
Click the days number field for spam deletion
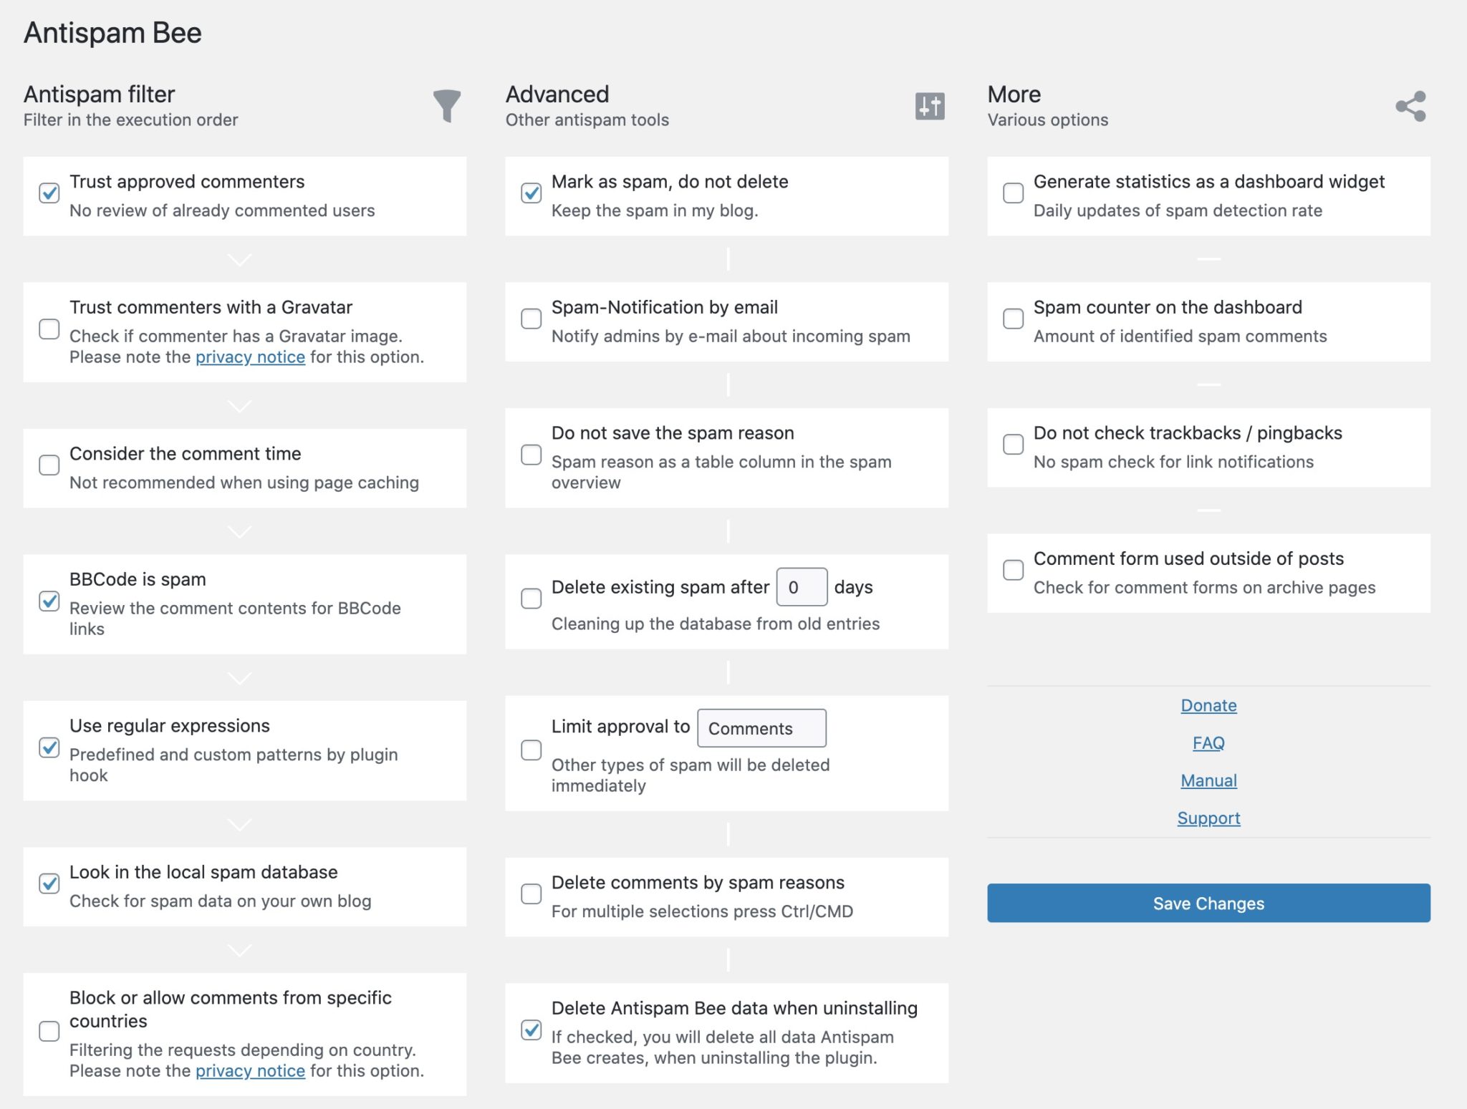800,586
